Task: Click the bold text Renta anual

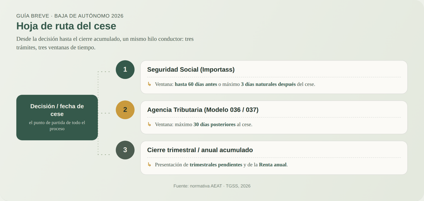Action: (x=272, y=165)
